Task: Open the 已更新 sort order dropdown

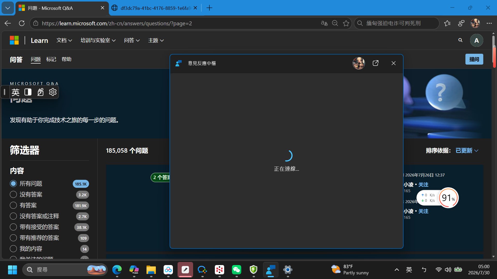Action: pyautogui.click(x=467, y=151)
